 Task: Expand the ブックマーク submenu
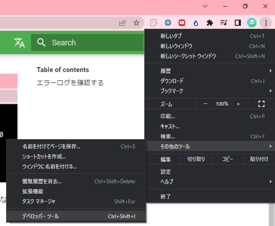coord(210,91)
